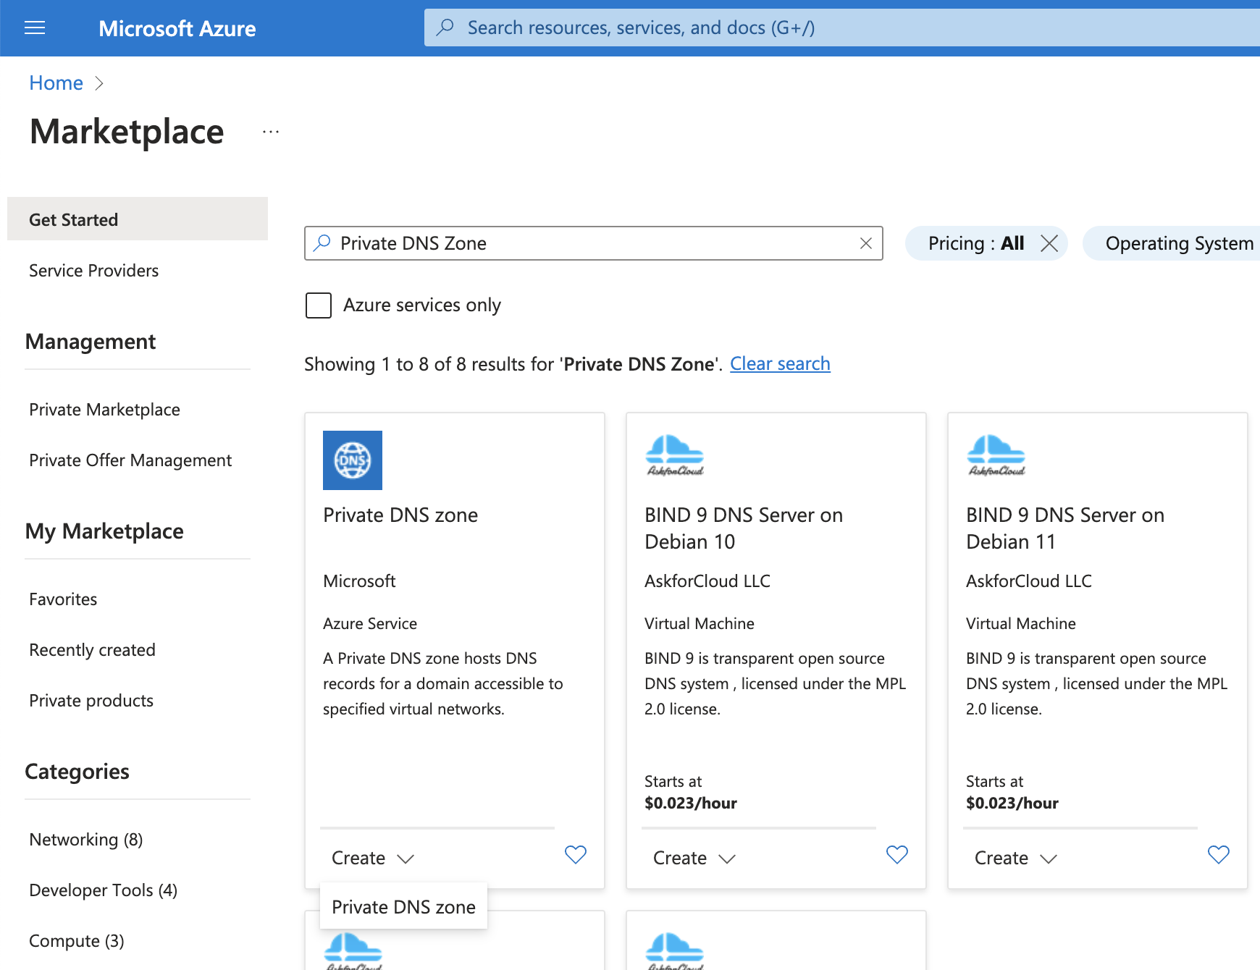Viewport: 1260px width, 970px height.
Task: Remove the Pricing : All filter
Action: tap(1049, 243)
